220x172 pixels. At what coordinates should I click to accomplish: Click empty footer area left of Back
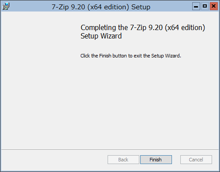click(x=54, y=160)
